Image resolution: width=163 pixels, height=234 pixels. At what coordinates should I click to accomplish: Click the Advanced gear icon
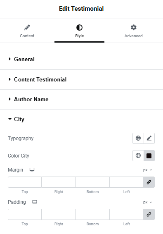134,27
